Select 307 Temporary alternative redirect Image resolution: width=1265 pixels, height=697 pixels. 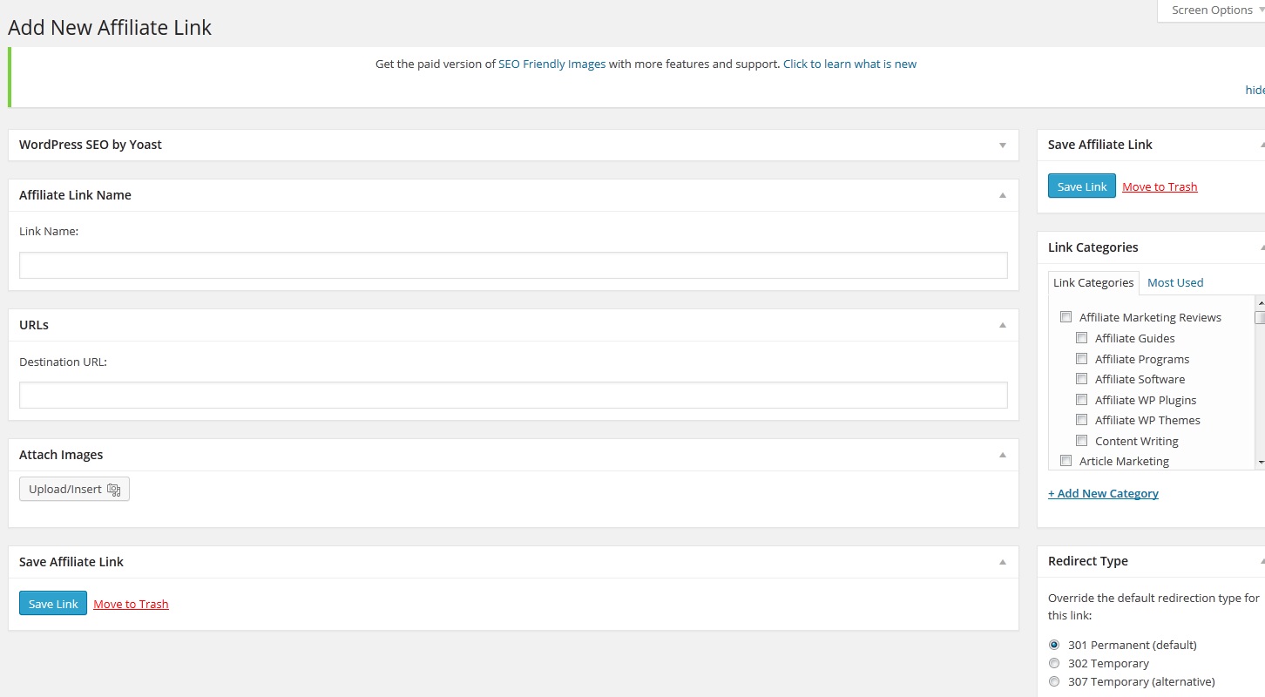[x=1054, y=681]
